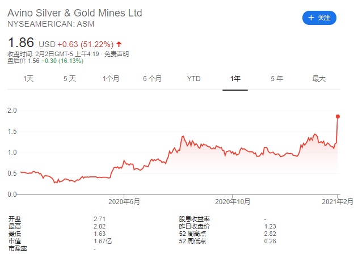
Task: Click the red dot at chart's latest price
Action: click(338, 116)
